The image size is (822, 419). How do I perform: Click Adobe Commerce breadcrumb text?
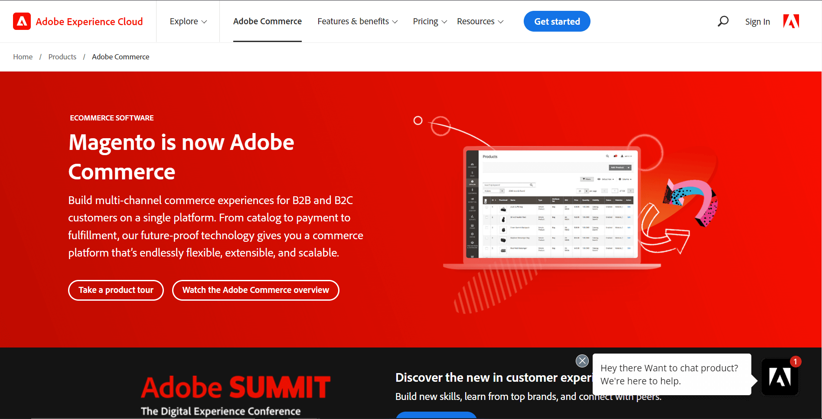click(121, 57)
